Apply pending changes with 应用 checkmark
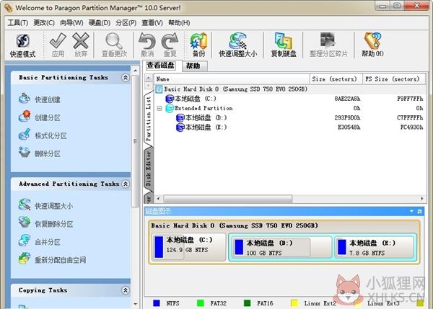 (x=58, y=45)
